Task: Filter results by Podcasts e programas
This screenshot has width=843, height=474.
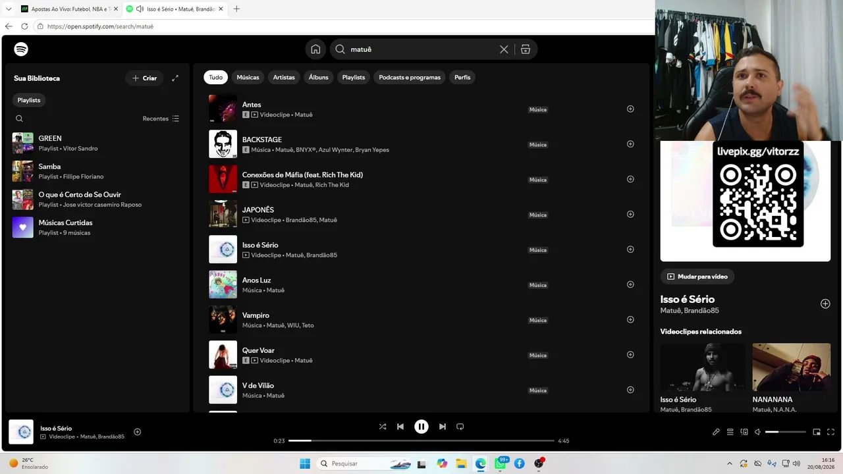Action: pos(410,77)
